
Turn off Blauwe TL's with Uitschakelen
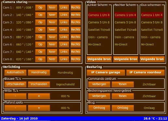[x=15, y=84]
